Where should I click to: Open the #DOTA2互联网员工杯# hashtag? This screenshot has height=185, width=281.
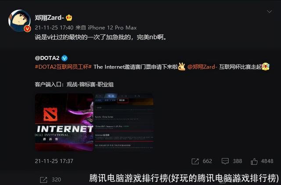(63, 67)
